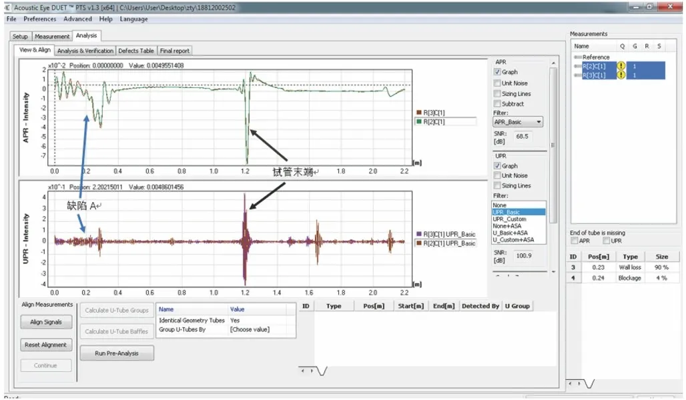Click the warning icon on R[2]C[1]
The height and width of the screenshot is (400, 686).
[x=621, y=66]
